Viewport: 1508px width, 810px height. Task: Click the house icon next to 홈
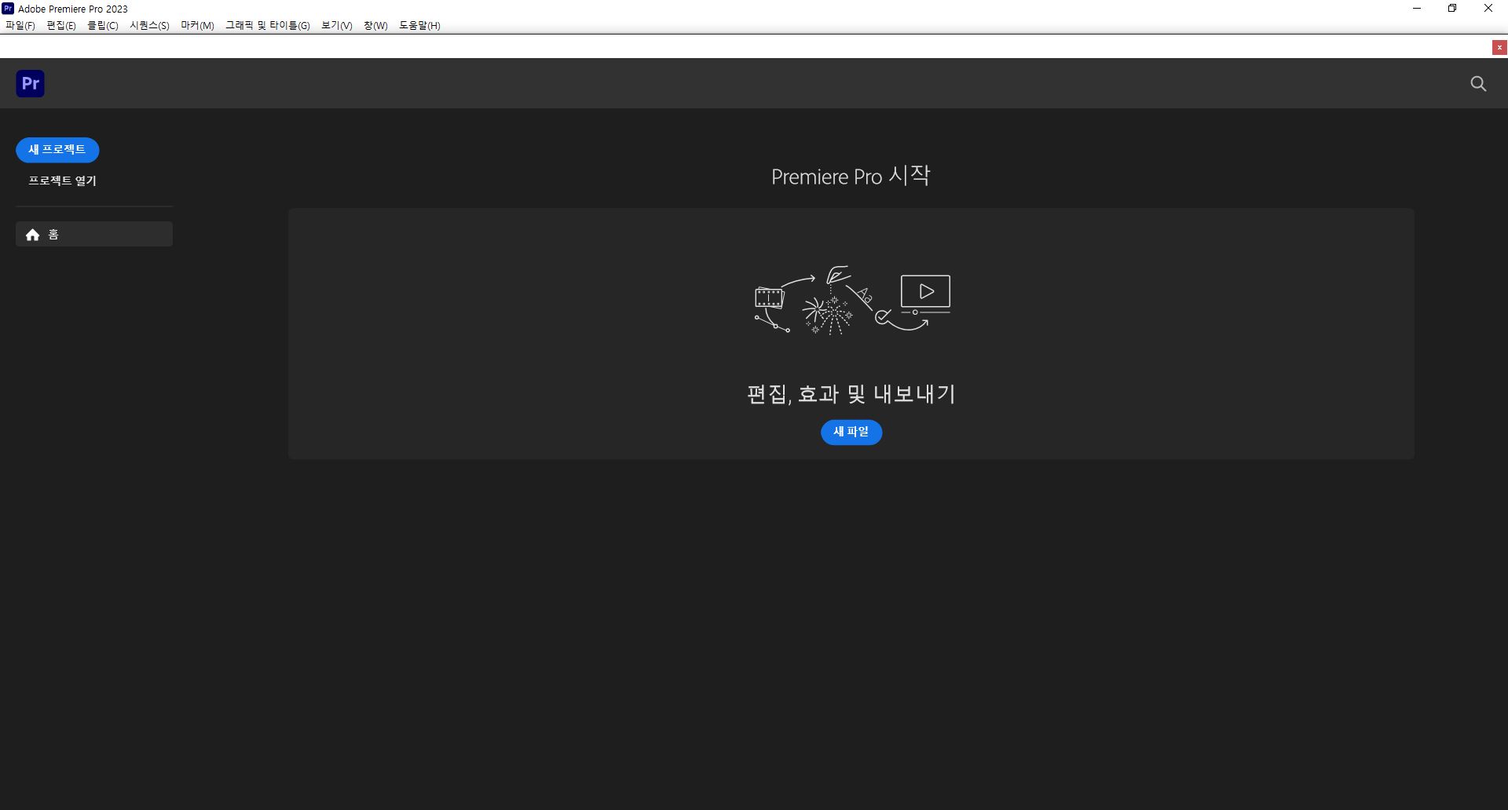tap(32, 235)
